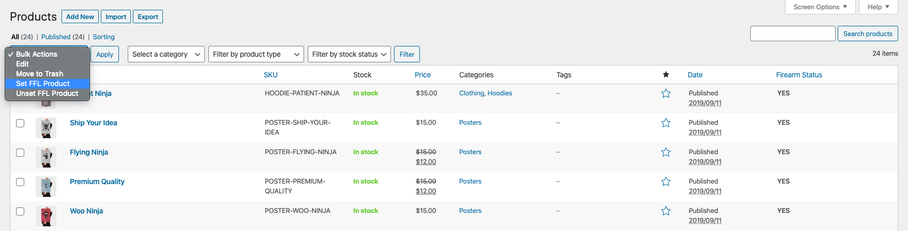Click the Add New button

click(x=80, y=16)
